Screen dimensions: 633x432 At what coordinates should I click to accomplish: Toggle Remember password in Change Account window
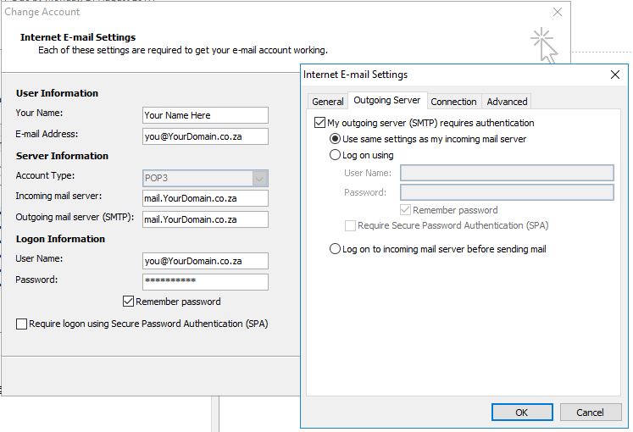[x=128, y=302]
